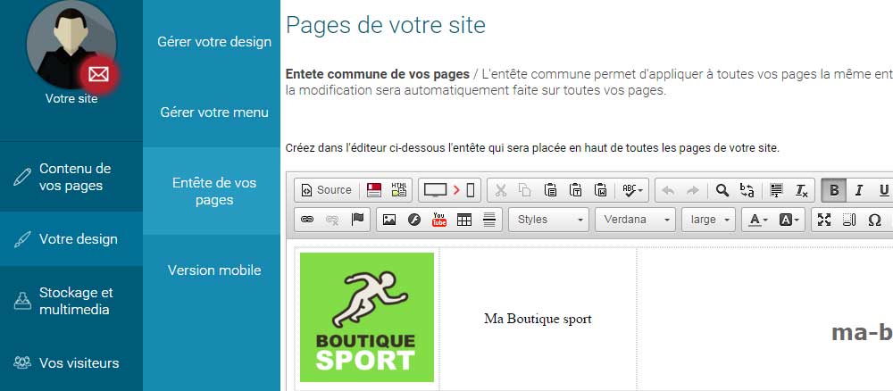The width and height of the screenshot is (893, 391).
Task: Click the Votre site label
Action: pos(71,98)
